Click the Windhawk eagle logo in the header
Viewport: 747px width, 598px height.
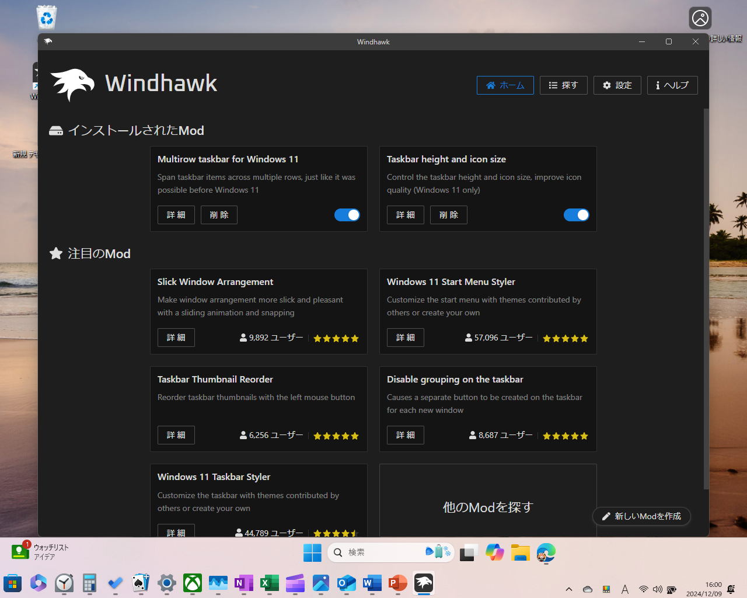tap(71, 84)
